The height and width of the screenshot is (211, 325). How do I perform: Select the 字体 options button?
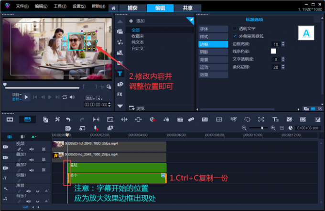tap(213, 29)
